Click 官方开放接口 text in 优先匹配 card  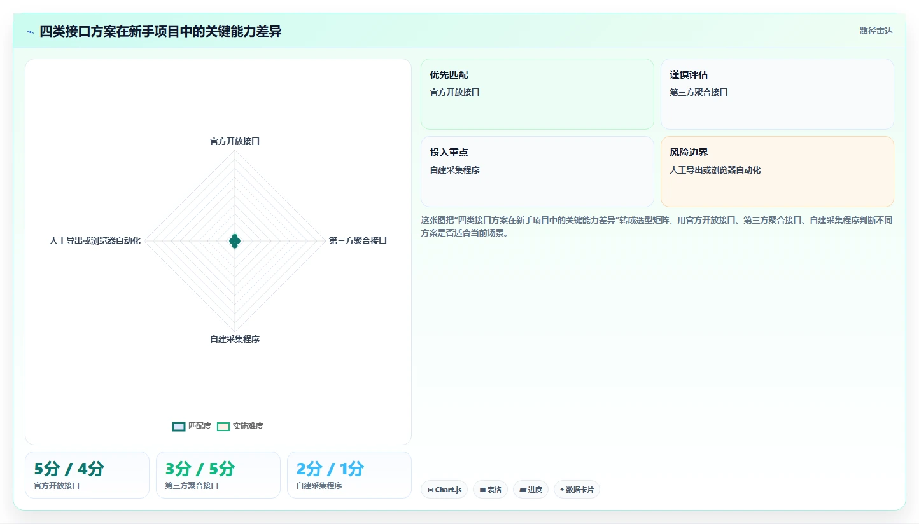[454, 92]
